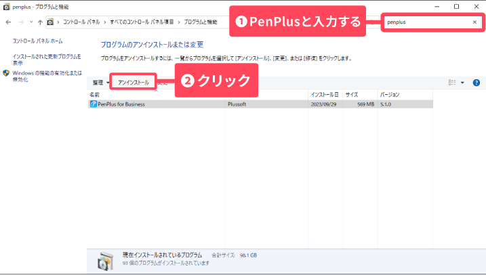Viewport: 486px width, 275px height.
Task: Close the プログラムと機能 window
Action: pyautogui.click(x=477, y=7)
